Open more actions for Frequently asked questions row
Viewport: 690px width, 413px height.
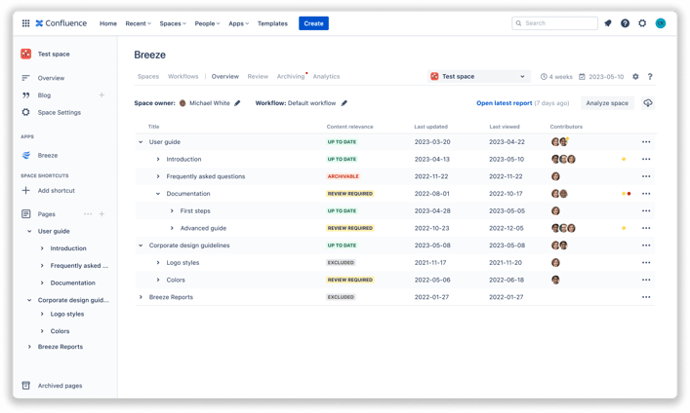(x=646, y=176)
